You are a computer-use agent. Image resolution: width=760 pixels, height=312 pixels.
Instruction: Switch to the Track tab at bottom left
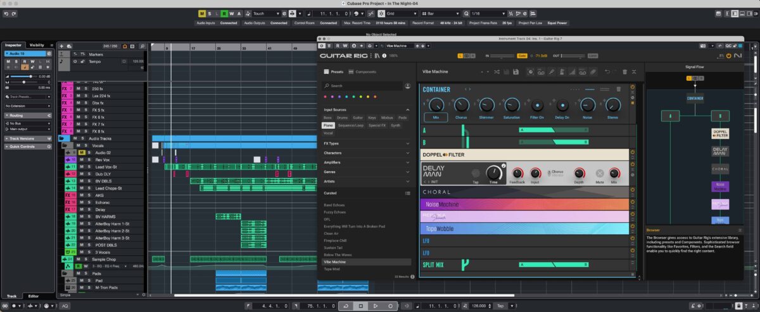point(11,296)
